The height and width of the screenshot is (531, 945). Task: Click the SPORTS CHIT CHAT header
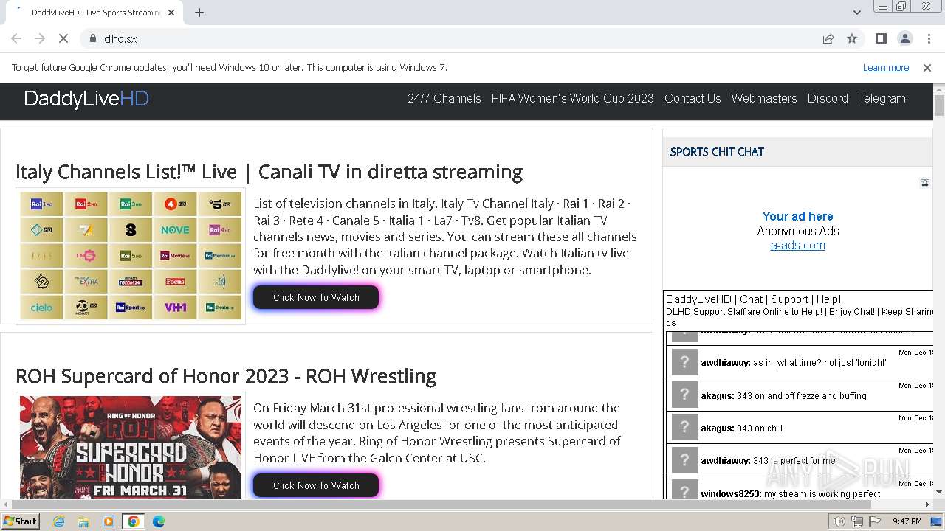click(717, 152)
